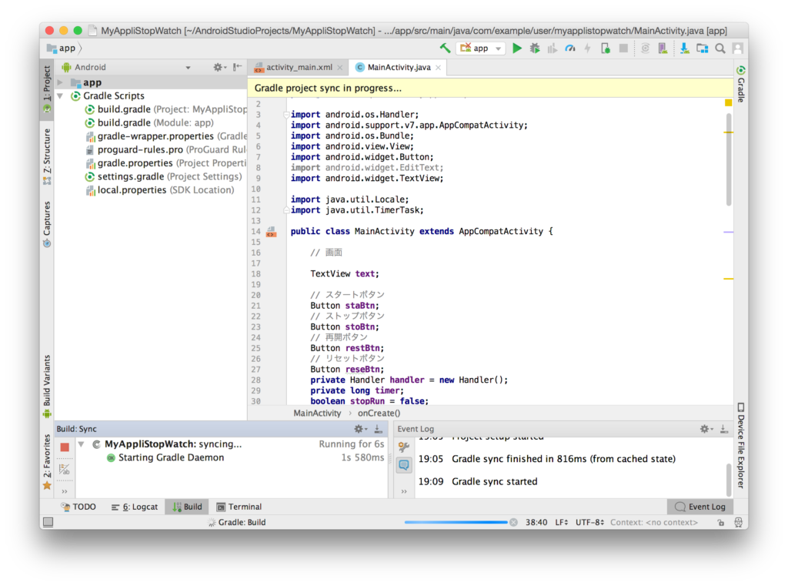Viewport: 788px width, 586px height.
Task: Change UTF-8 file encoding in status bar
Action: point(589,522)
